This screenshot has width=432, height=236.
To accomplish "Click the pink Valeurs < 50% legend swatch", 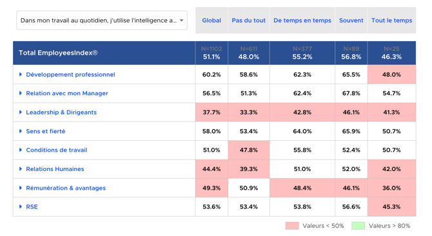I will pos(292,226).
